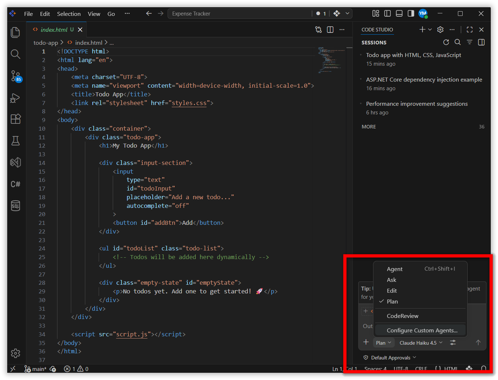Screen dimensions: 498x380
Task: Maximize the Code Studio panel
Action: click(469, 30)
